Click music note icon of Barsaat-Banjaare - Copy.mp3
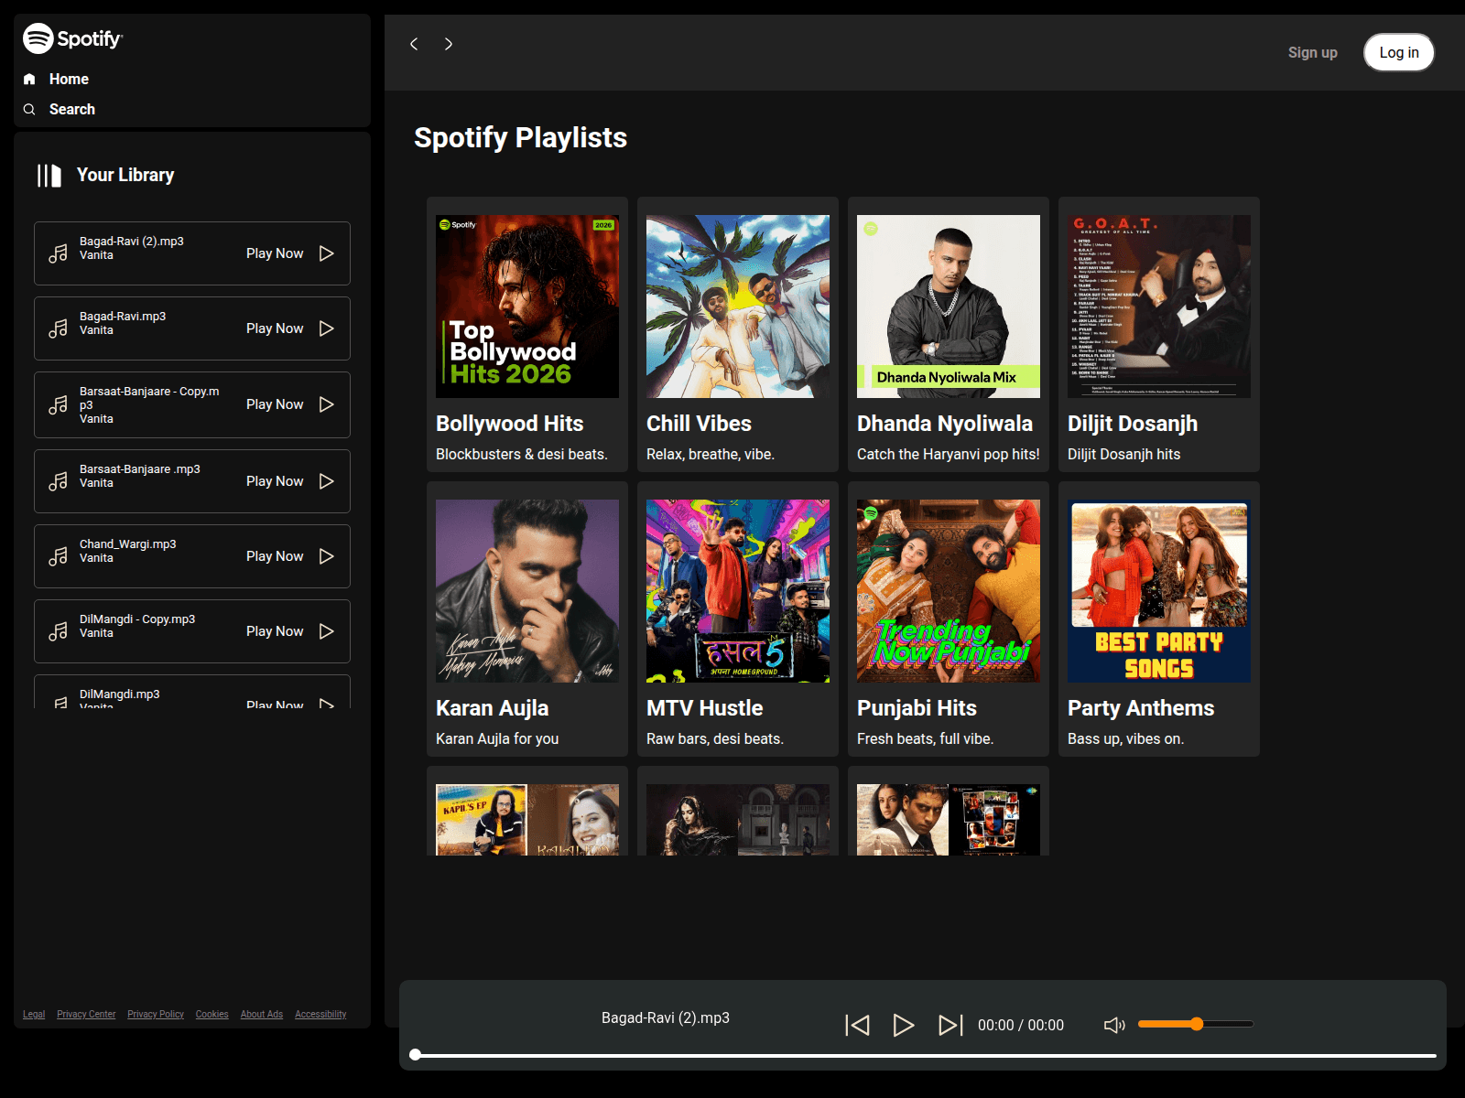Image resolution: width=1465 pixels, height=1098 pixels. coord(59,404)
